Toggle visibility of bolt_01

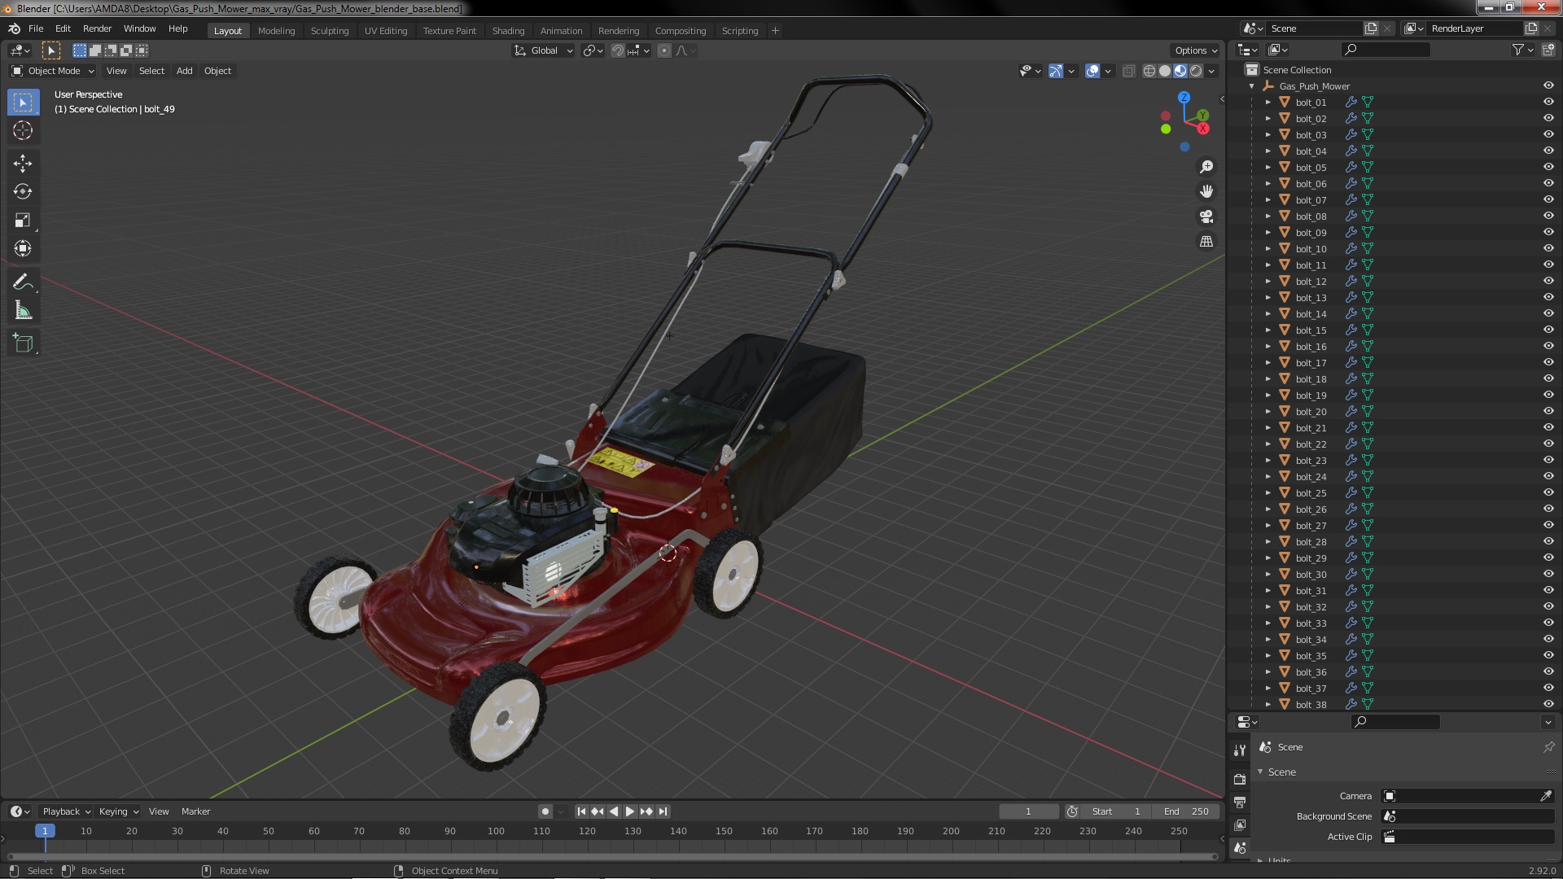click(x=1548, y=101)
